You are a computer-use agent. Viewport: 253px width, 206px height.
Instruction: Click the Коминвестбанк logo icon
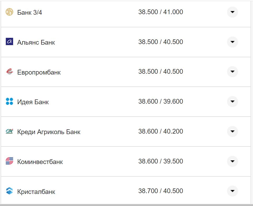click(x=9, y=161)
